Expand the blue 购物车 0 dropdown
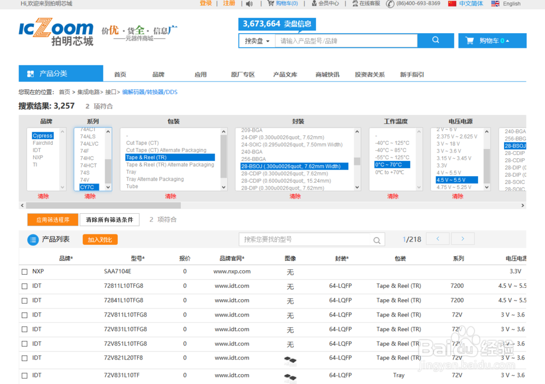Screen dimensions: 545x384 click(492, 41)
